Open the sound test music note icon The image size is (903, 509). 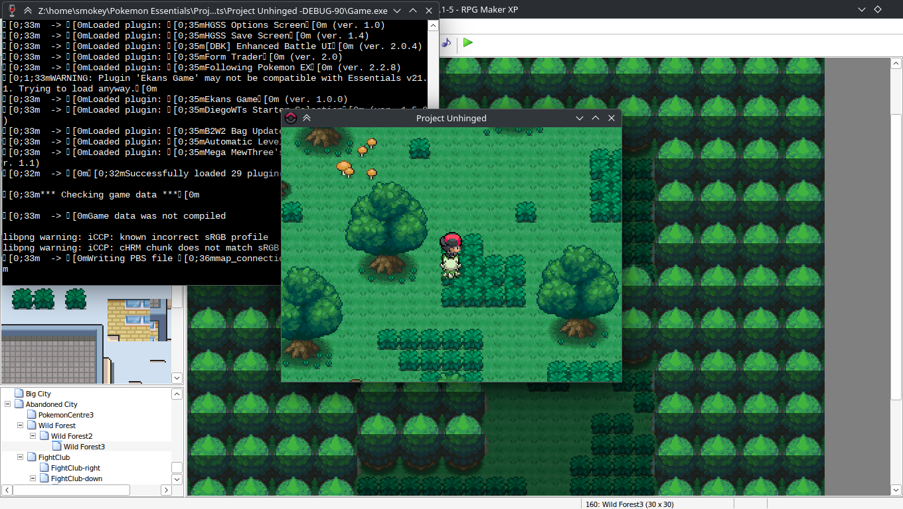(x=446, y=42)
